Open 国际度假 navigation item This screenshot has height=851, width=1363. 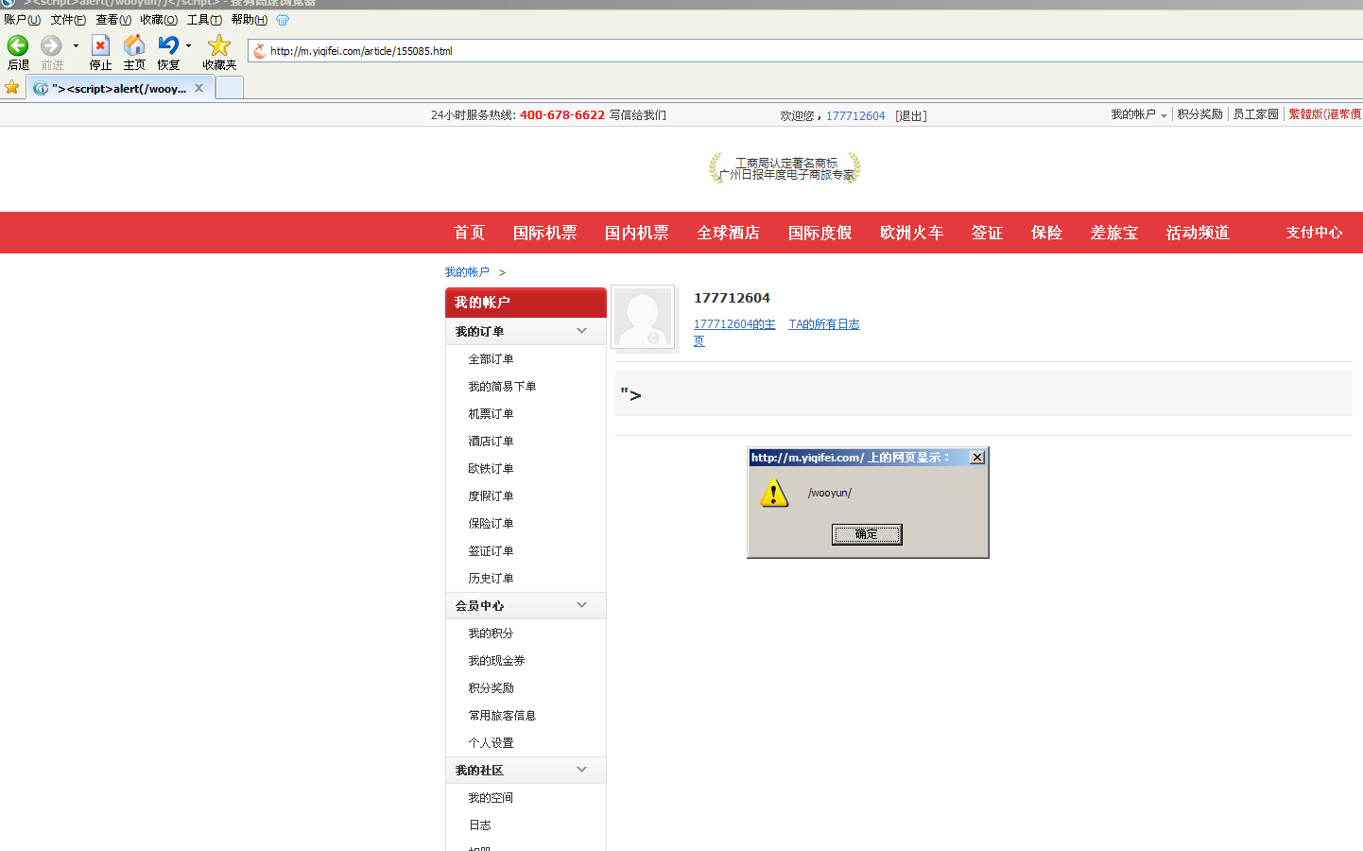coord(820,233)
